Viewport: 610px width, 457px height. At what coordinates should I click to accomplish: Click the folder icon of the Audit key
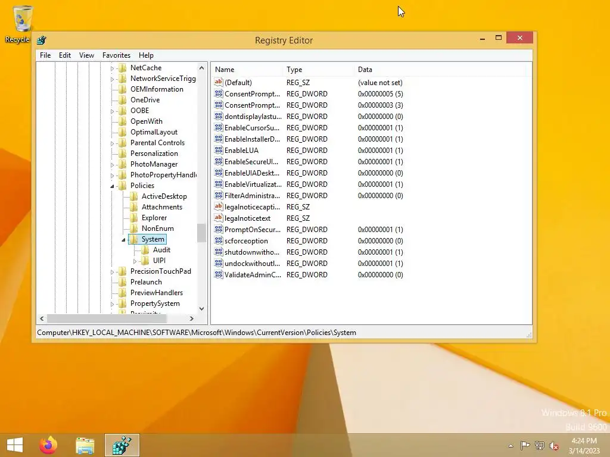[145, 250]
